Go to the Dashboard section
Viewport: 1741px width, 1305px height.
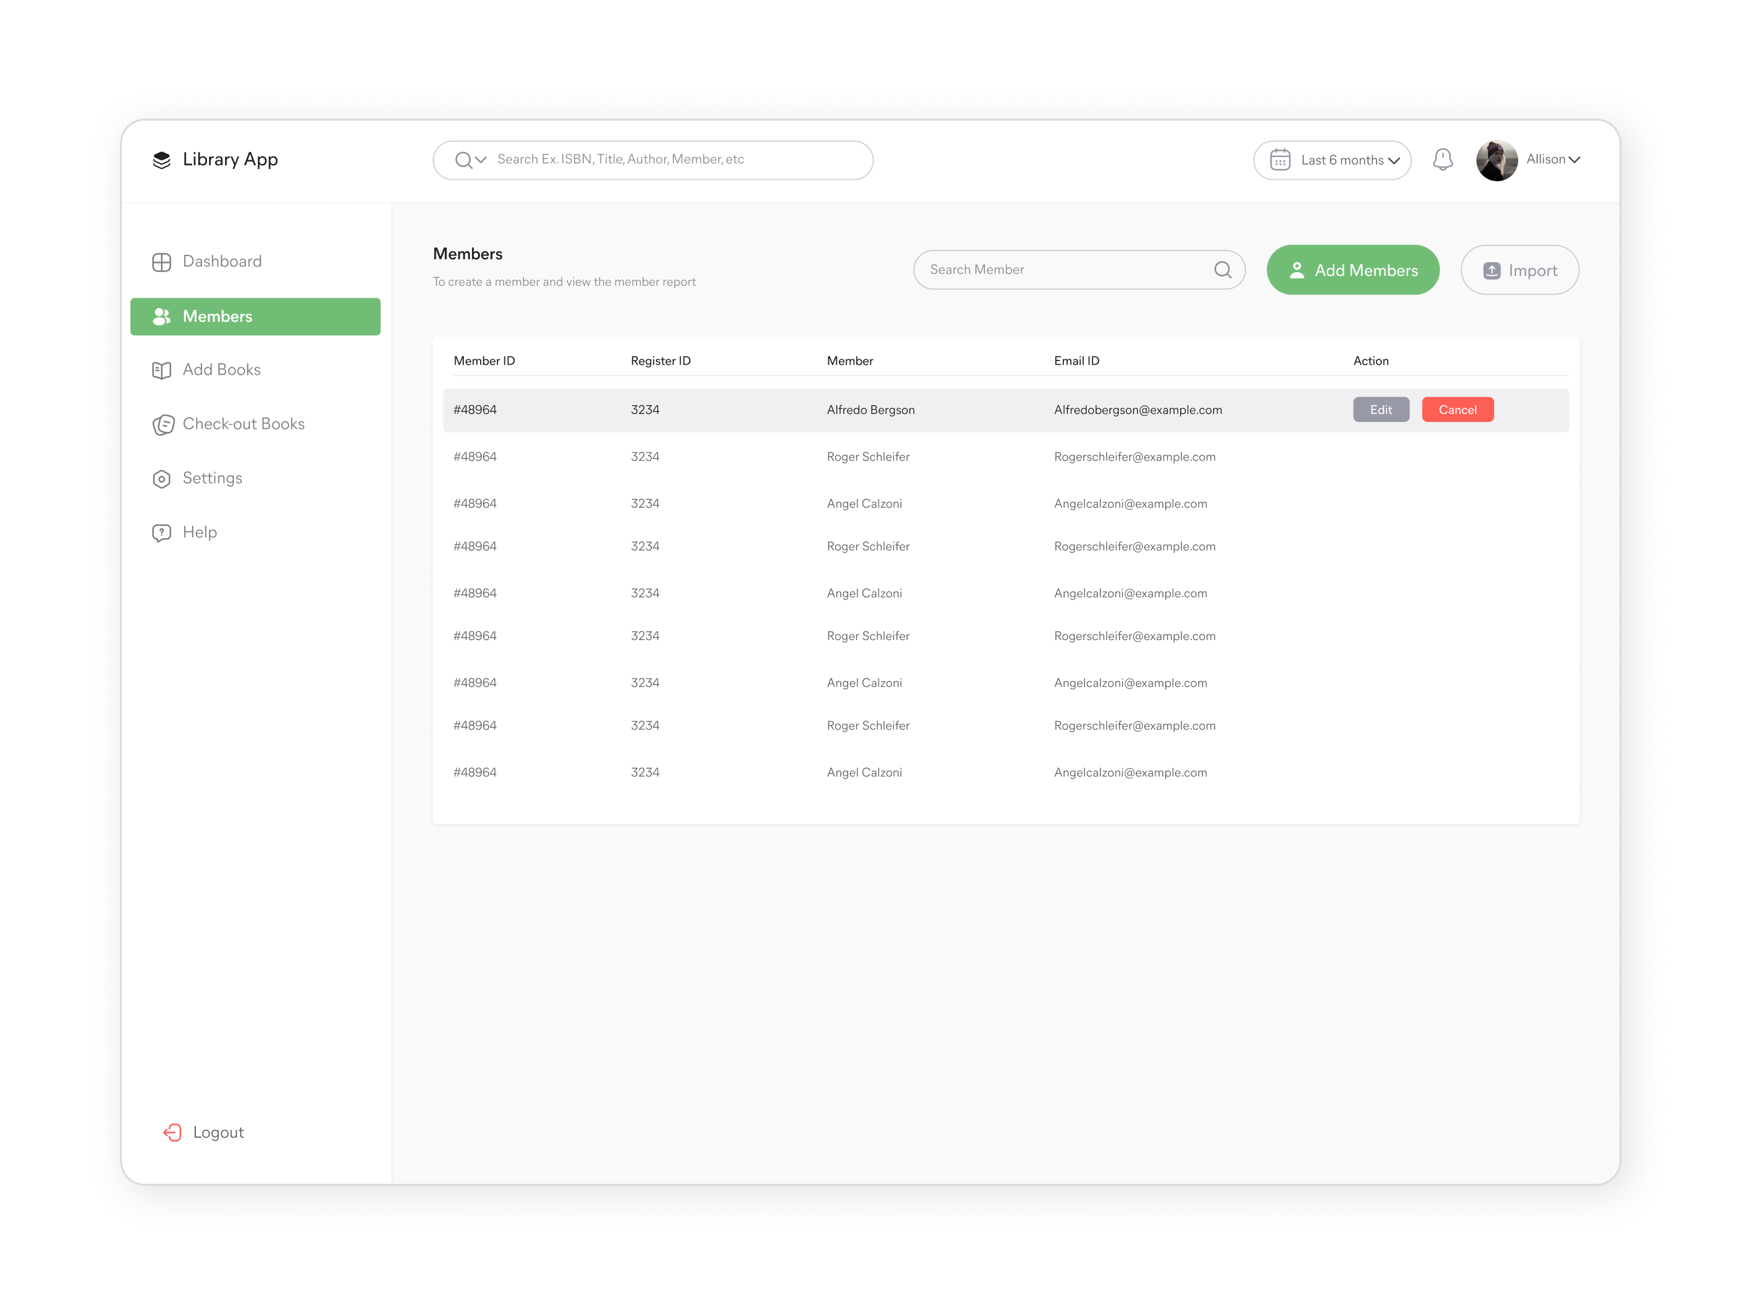(x=222, y=261)
